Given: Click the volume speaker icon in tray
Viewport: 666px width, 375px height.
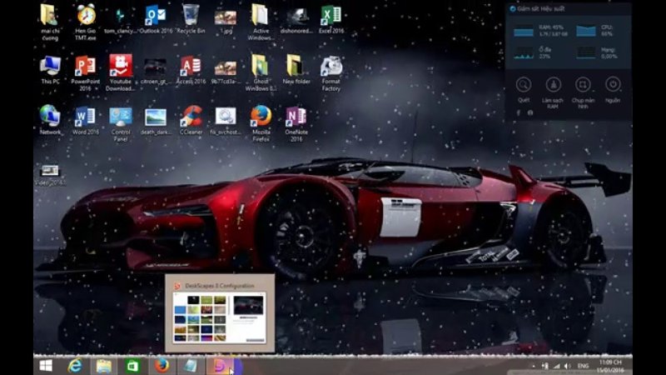Looking at the screenshot, I should tap(567, 366).
